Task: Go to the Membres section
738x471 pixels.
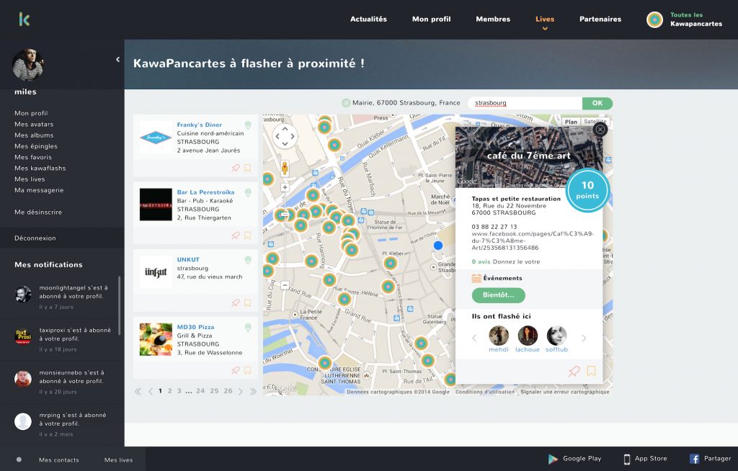Action: click(x=493, y=19)
